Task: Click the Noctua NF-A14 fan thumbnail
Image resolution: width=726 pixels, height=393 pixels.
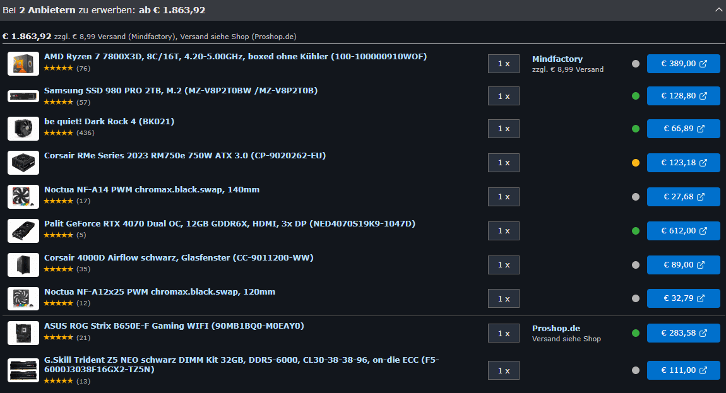Action: pyautogui.click(x=23, y=196)
